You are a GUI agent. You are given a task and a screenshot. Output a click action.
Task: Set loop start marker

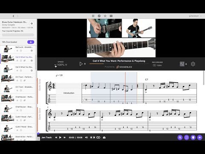(x=91, y=137)
